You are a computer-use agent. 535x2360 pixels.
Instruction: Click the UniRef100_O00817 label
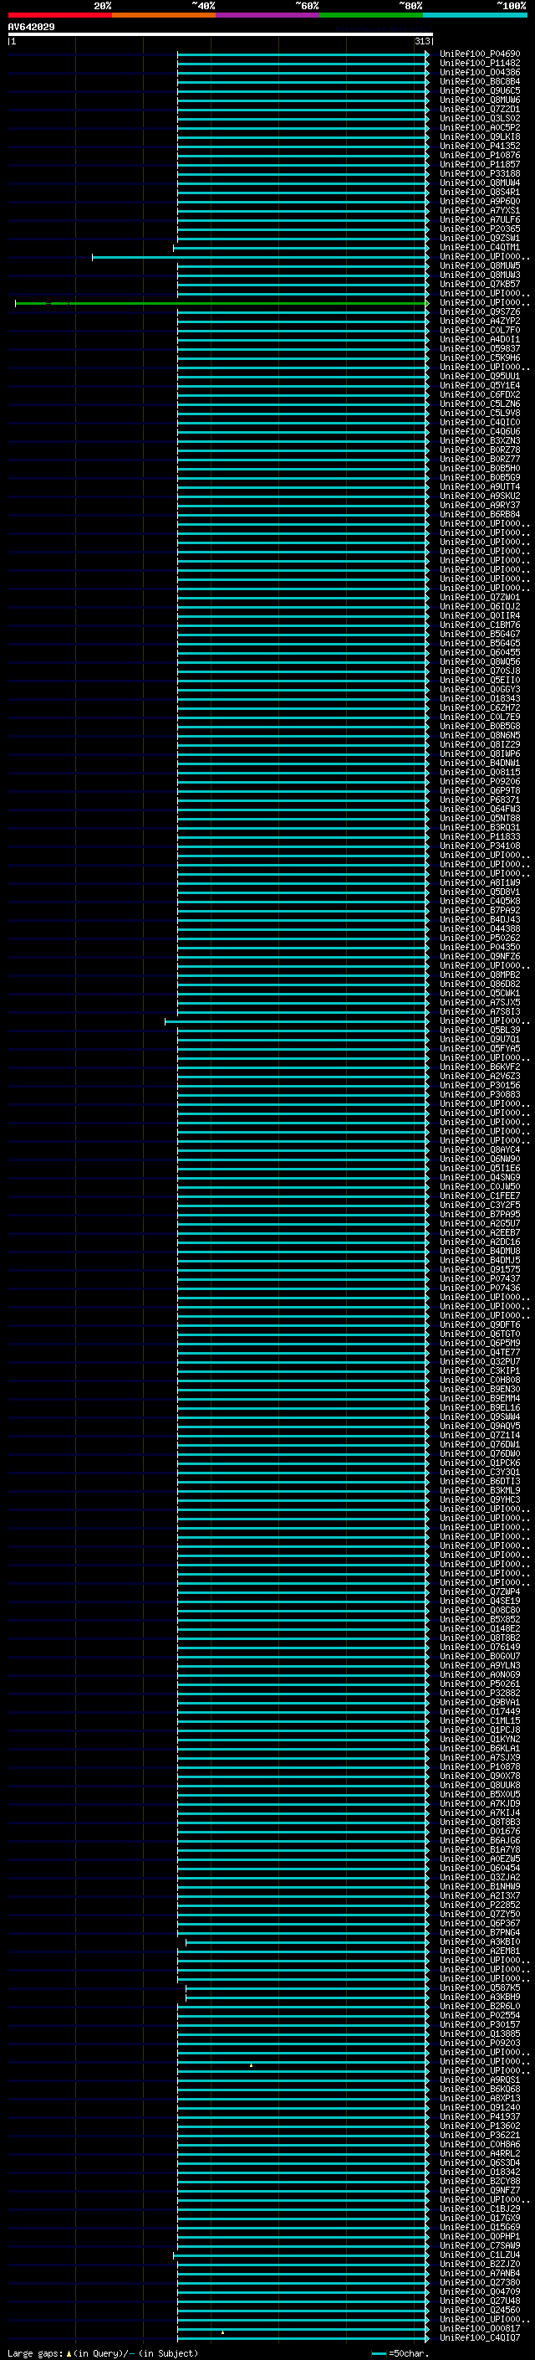(479, 2328)
